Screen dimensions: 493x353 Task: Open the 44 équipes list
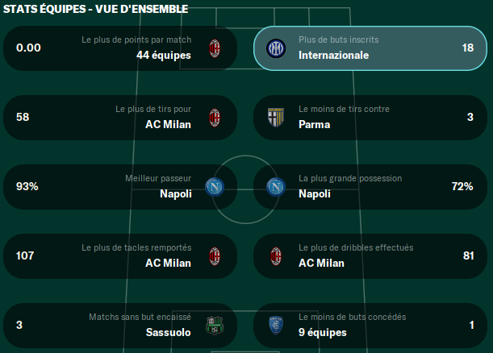164,56
